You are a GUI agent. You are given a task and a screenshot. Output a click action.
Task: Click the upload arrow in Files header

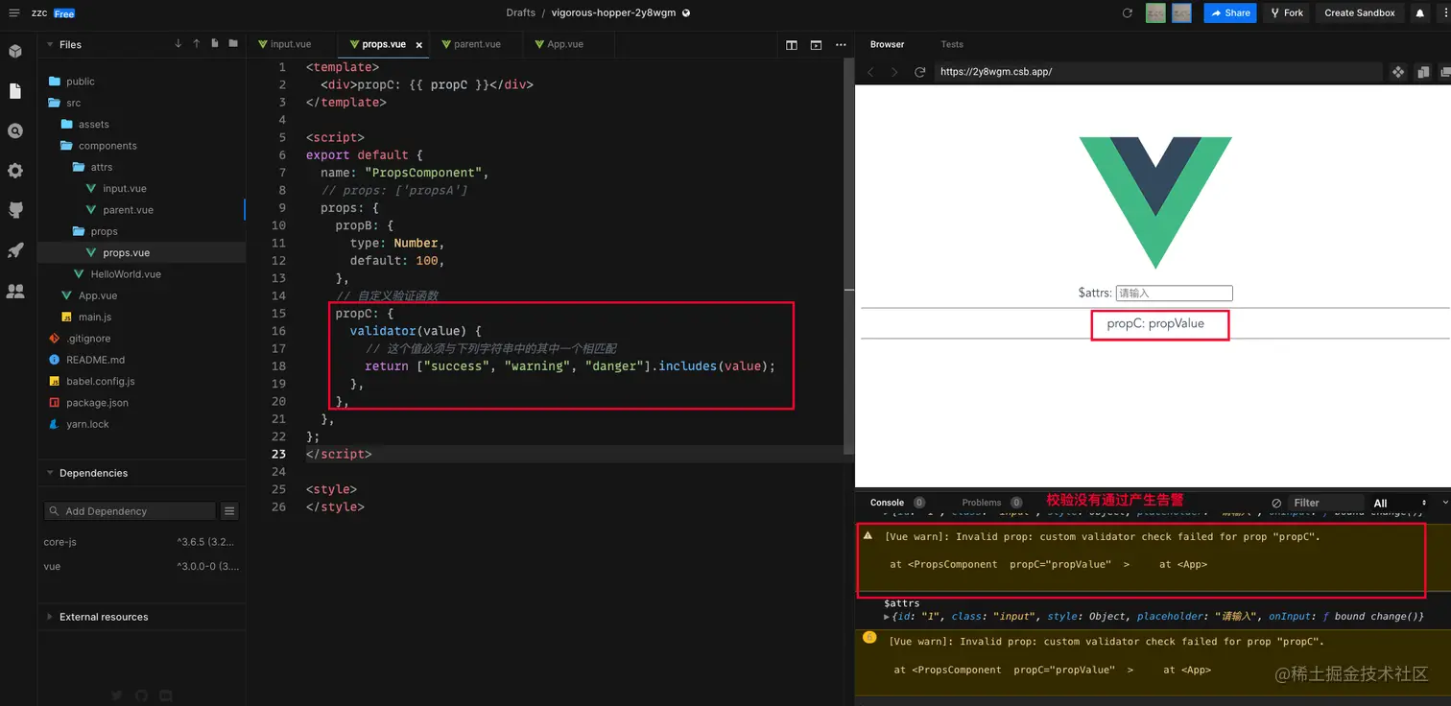pos(197,44)
